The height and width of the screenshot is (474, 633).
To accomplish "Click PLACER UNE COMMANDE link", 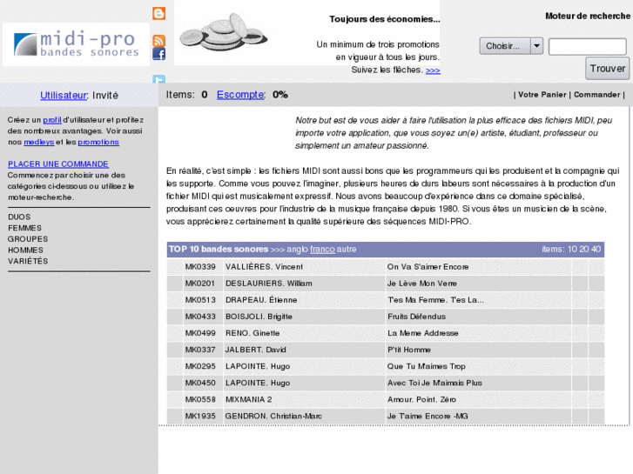I will tap(58, 164).
